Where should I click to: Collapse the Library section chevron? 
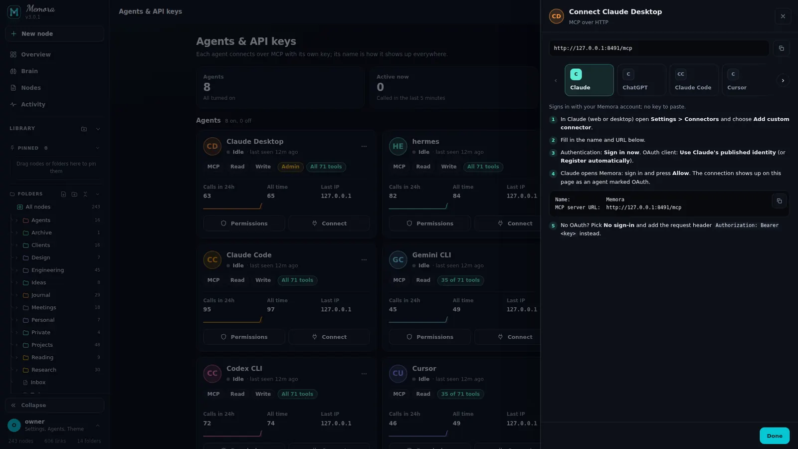coord(98,129)
